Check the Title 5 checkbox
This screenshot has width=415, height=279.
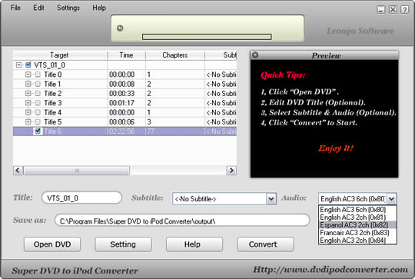click(x=38, y=121)
